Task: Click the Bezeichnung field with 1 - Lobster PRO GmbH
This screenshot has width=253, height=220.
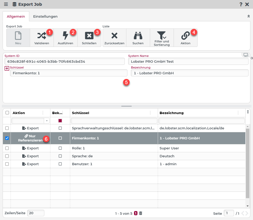Action: point(190,73)
